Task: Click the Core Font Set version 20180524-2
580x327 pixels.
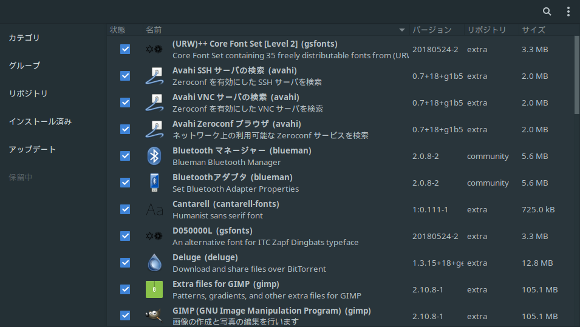Action: pos(435,50)
